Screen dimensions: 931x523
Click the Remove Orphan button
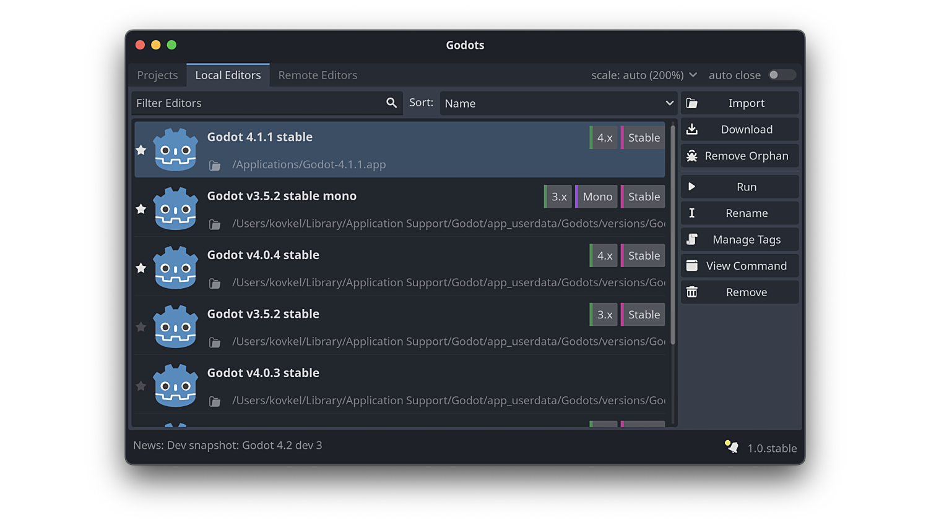coord(740,156)
